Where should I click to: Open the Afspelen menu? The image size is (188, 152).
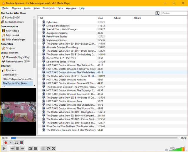(16, 8)
